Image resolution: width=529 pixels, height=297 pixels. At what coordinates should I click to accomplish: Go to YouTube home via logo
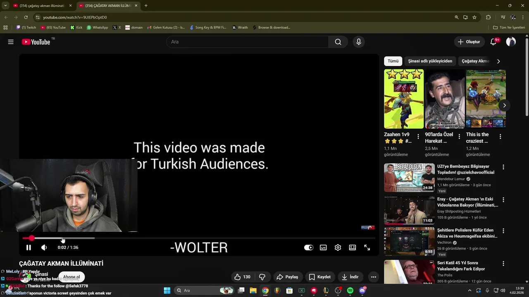point(36,42)
